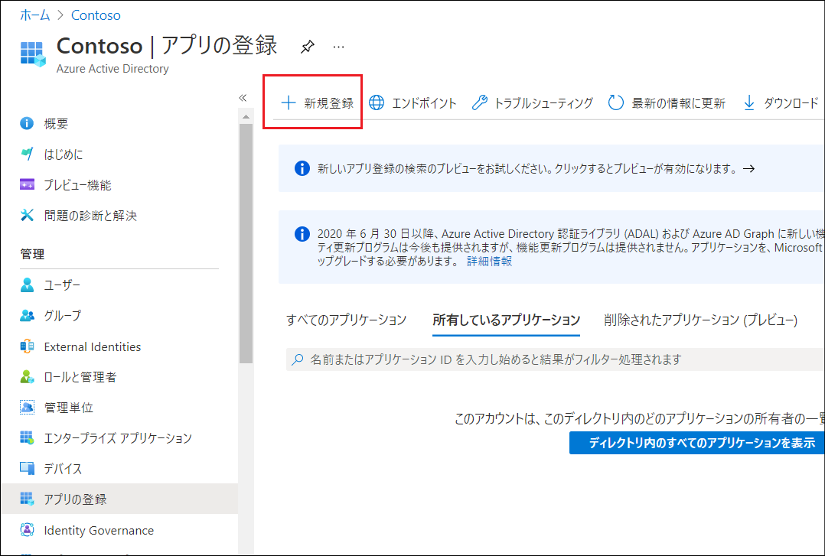Click the search magnifier icon in filter box

point(297,359)
